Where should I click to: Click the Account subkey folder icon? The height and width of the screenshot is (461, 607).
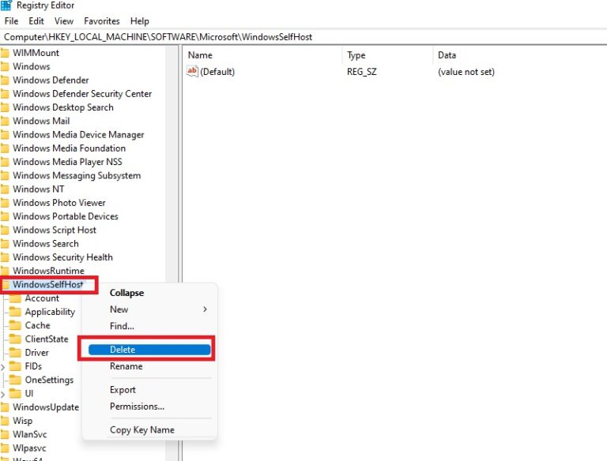point(15,298)
